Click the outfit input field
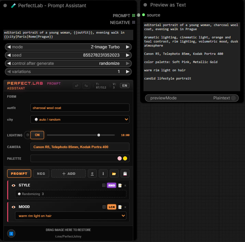Viewport: 245px width, 242px height. click(x=80, y=108)
